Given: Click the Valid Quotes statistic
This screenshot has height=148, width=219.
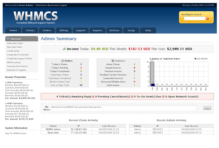Looking at the screenshot, I should 119,85.
